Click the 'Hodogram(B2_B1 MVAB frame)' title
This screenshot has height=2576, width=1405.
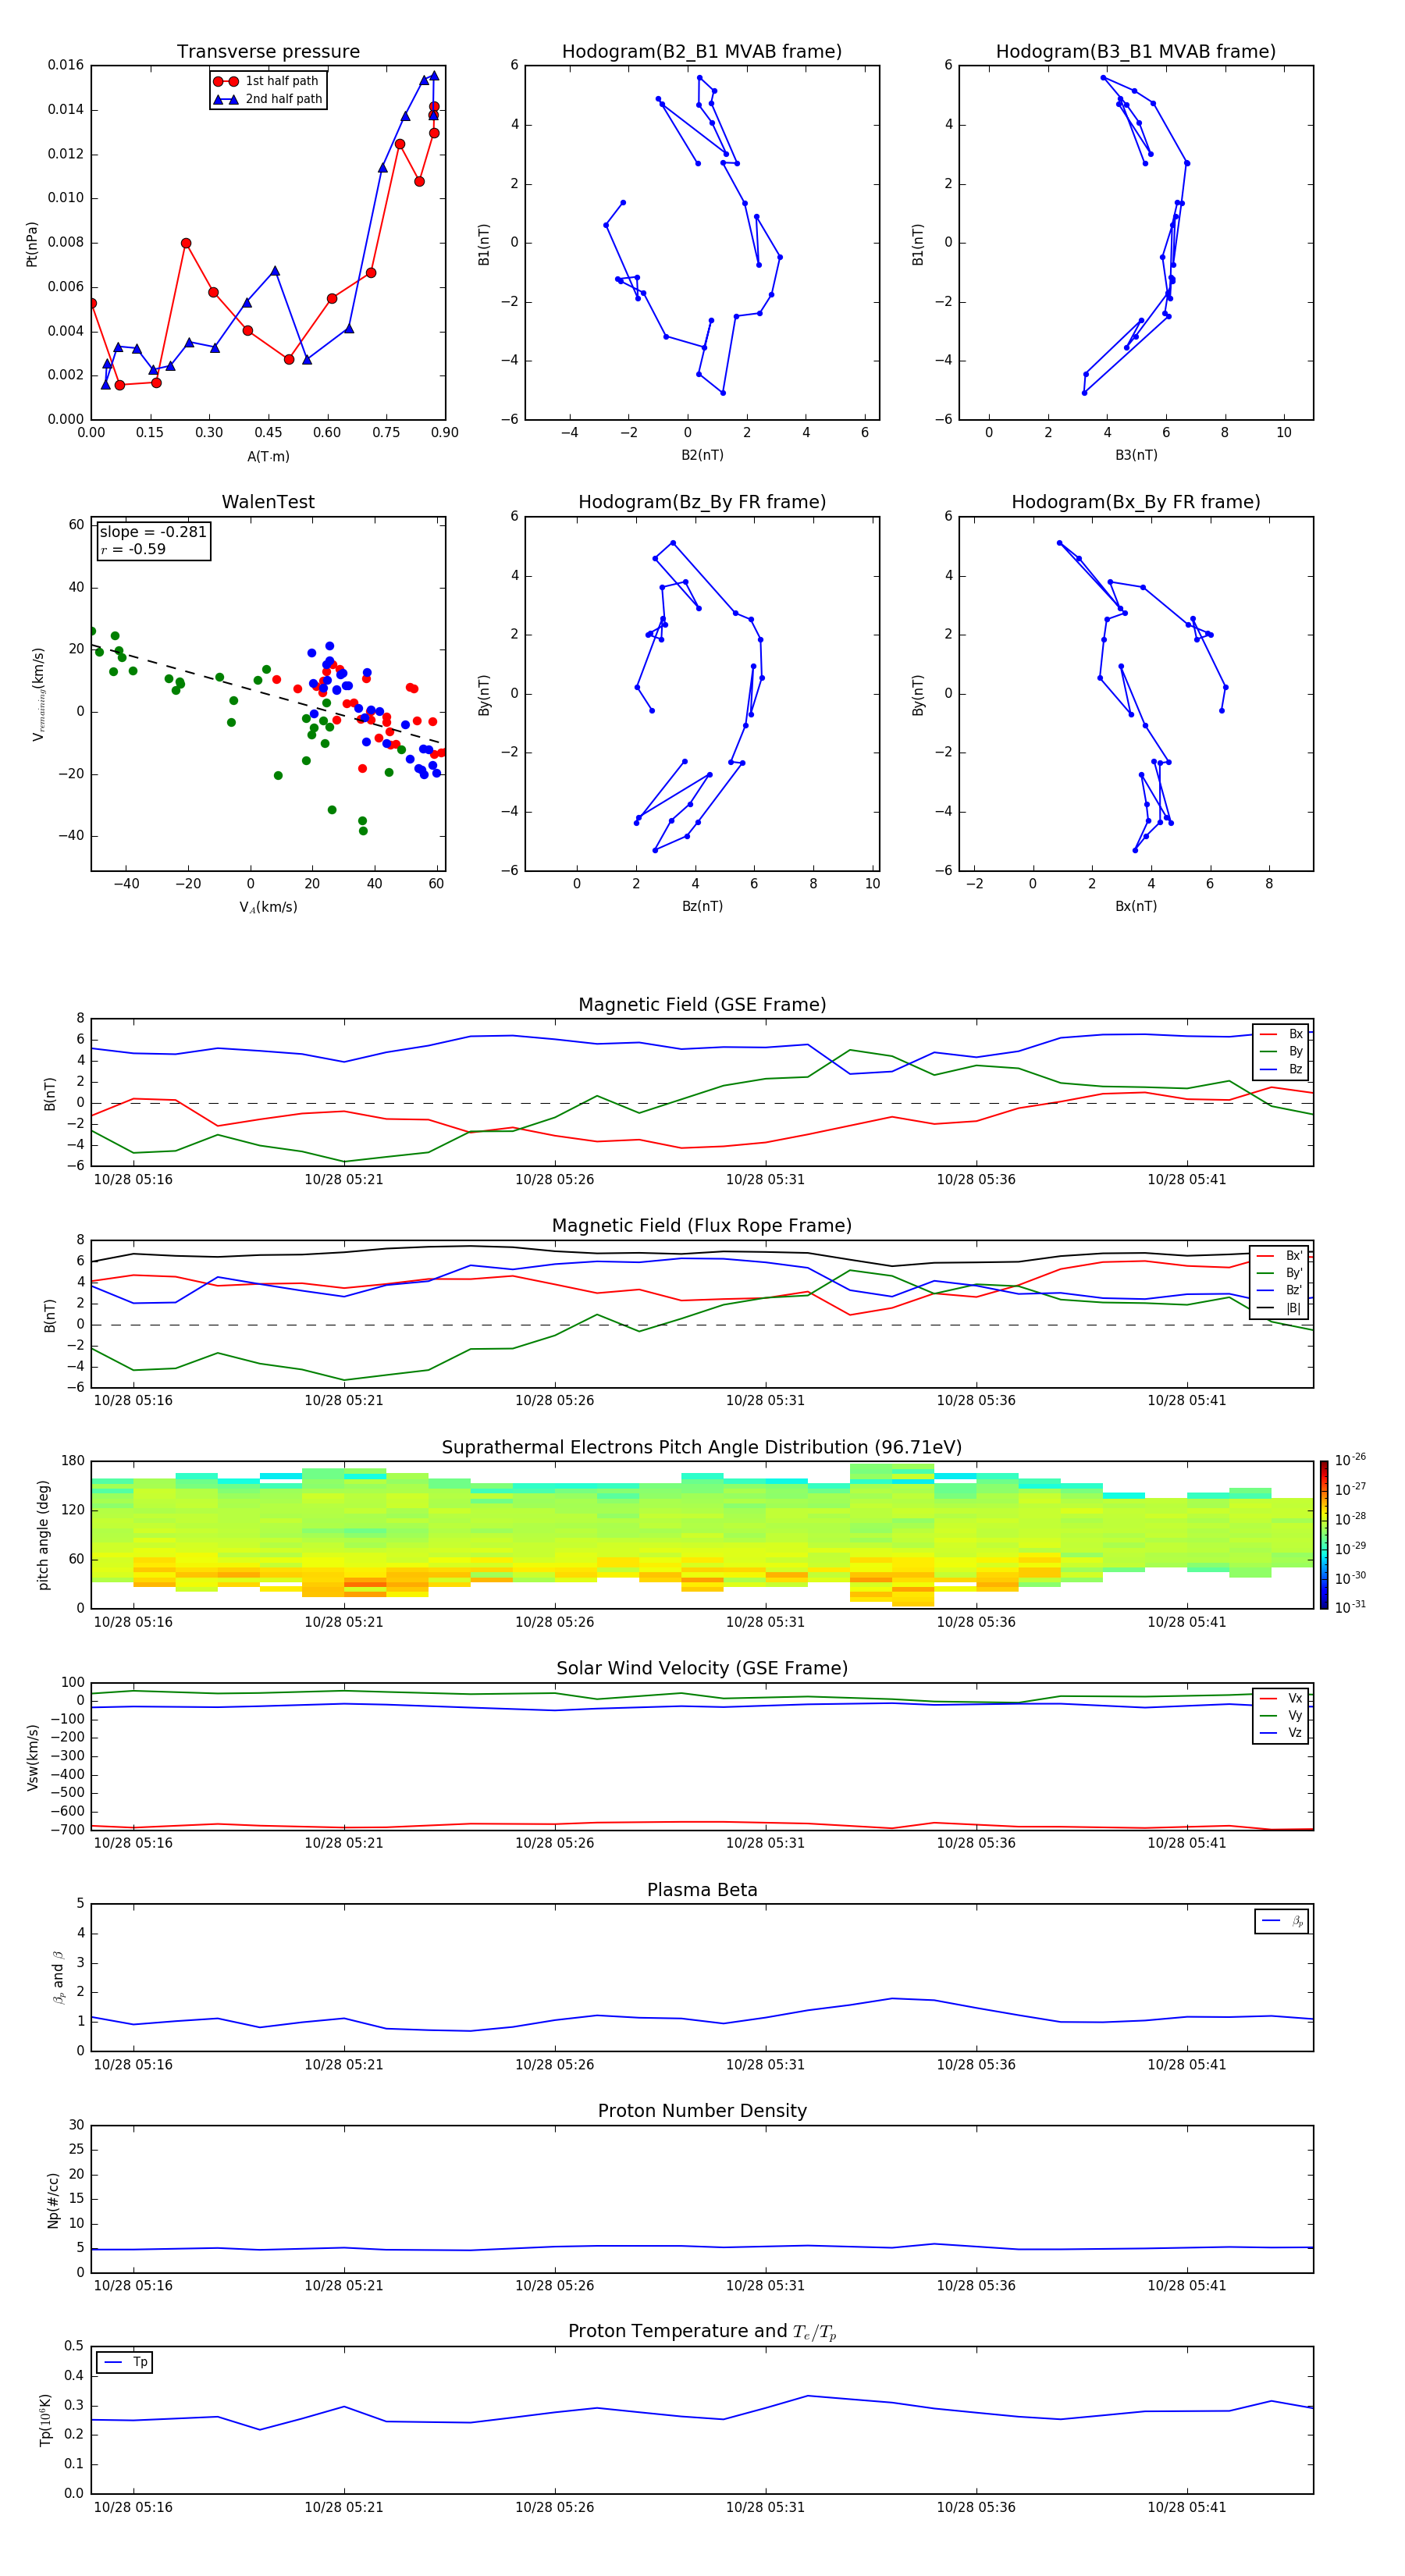coord(702,52)
